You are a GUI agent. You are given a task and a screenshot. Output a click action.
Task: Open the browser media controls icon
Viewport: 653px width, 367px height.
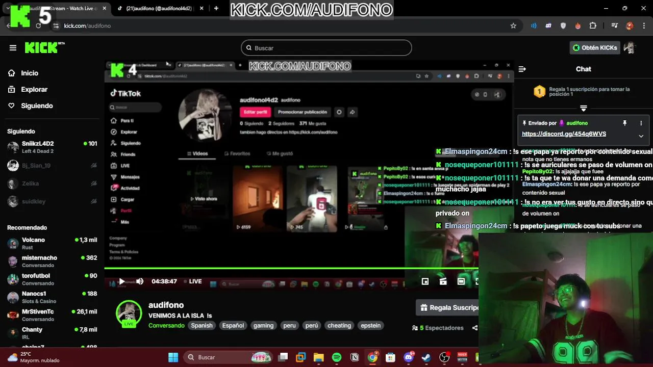point(615,25)
